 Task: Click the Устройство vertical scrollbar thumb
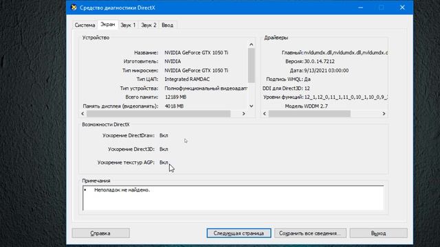(251, 65)
